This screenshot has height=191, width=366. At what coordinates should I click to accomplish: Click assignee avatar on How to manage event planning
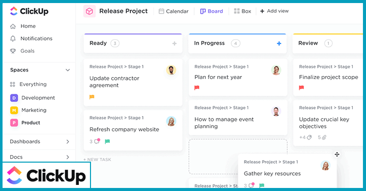pyautogui.click(x=276, y=111)
